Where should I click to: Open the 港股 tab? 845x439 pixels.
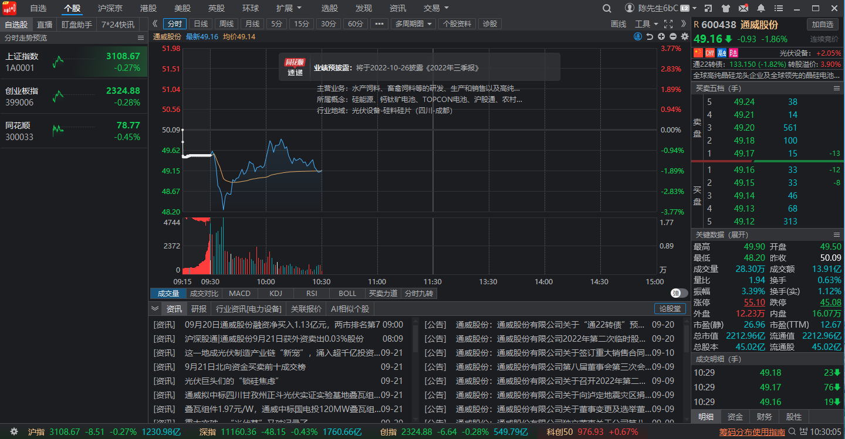[x=148, y=8]
